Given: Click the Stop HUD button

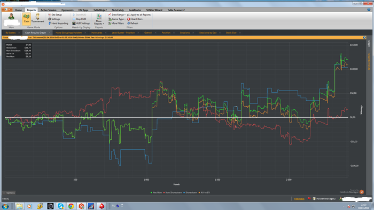Looking at the screenshot, I should coord(79,19).
